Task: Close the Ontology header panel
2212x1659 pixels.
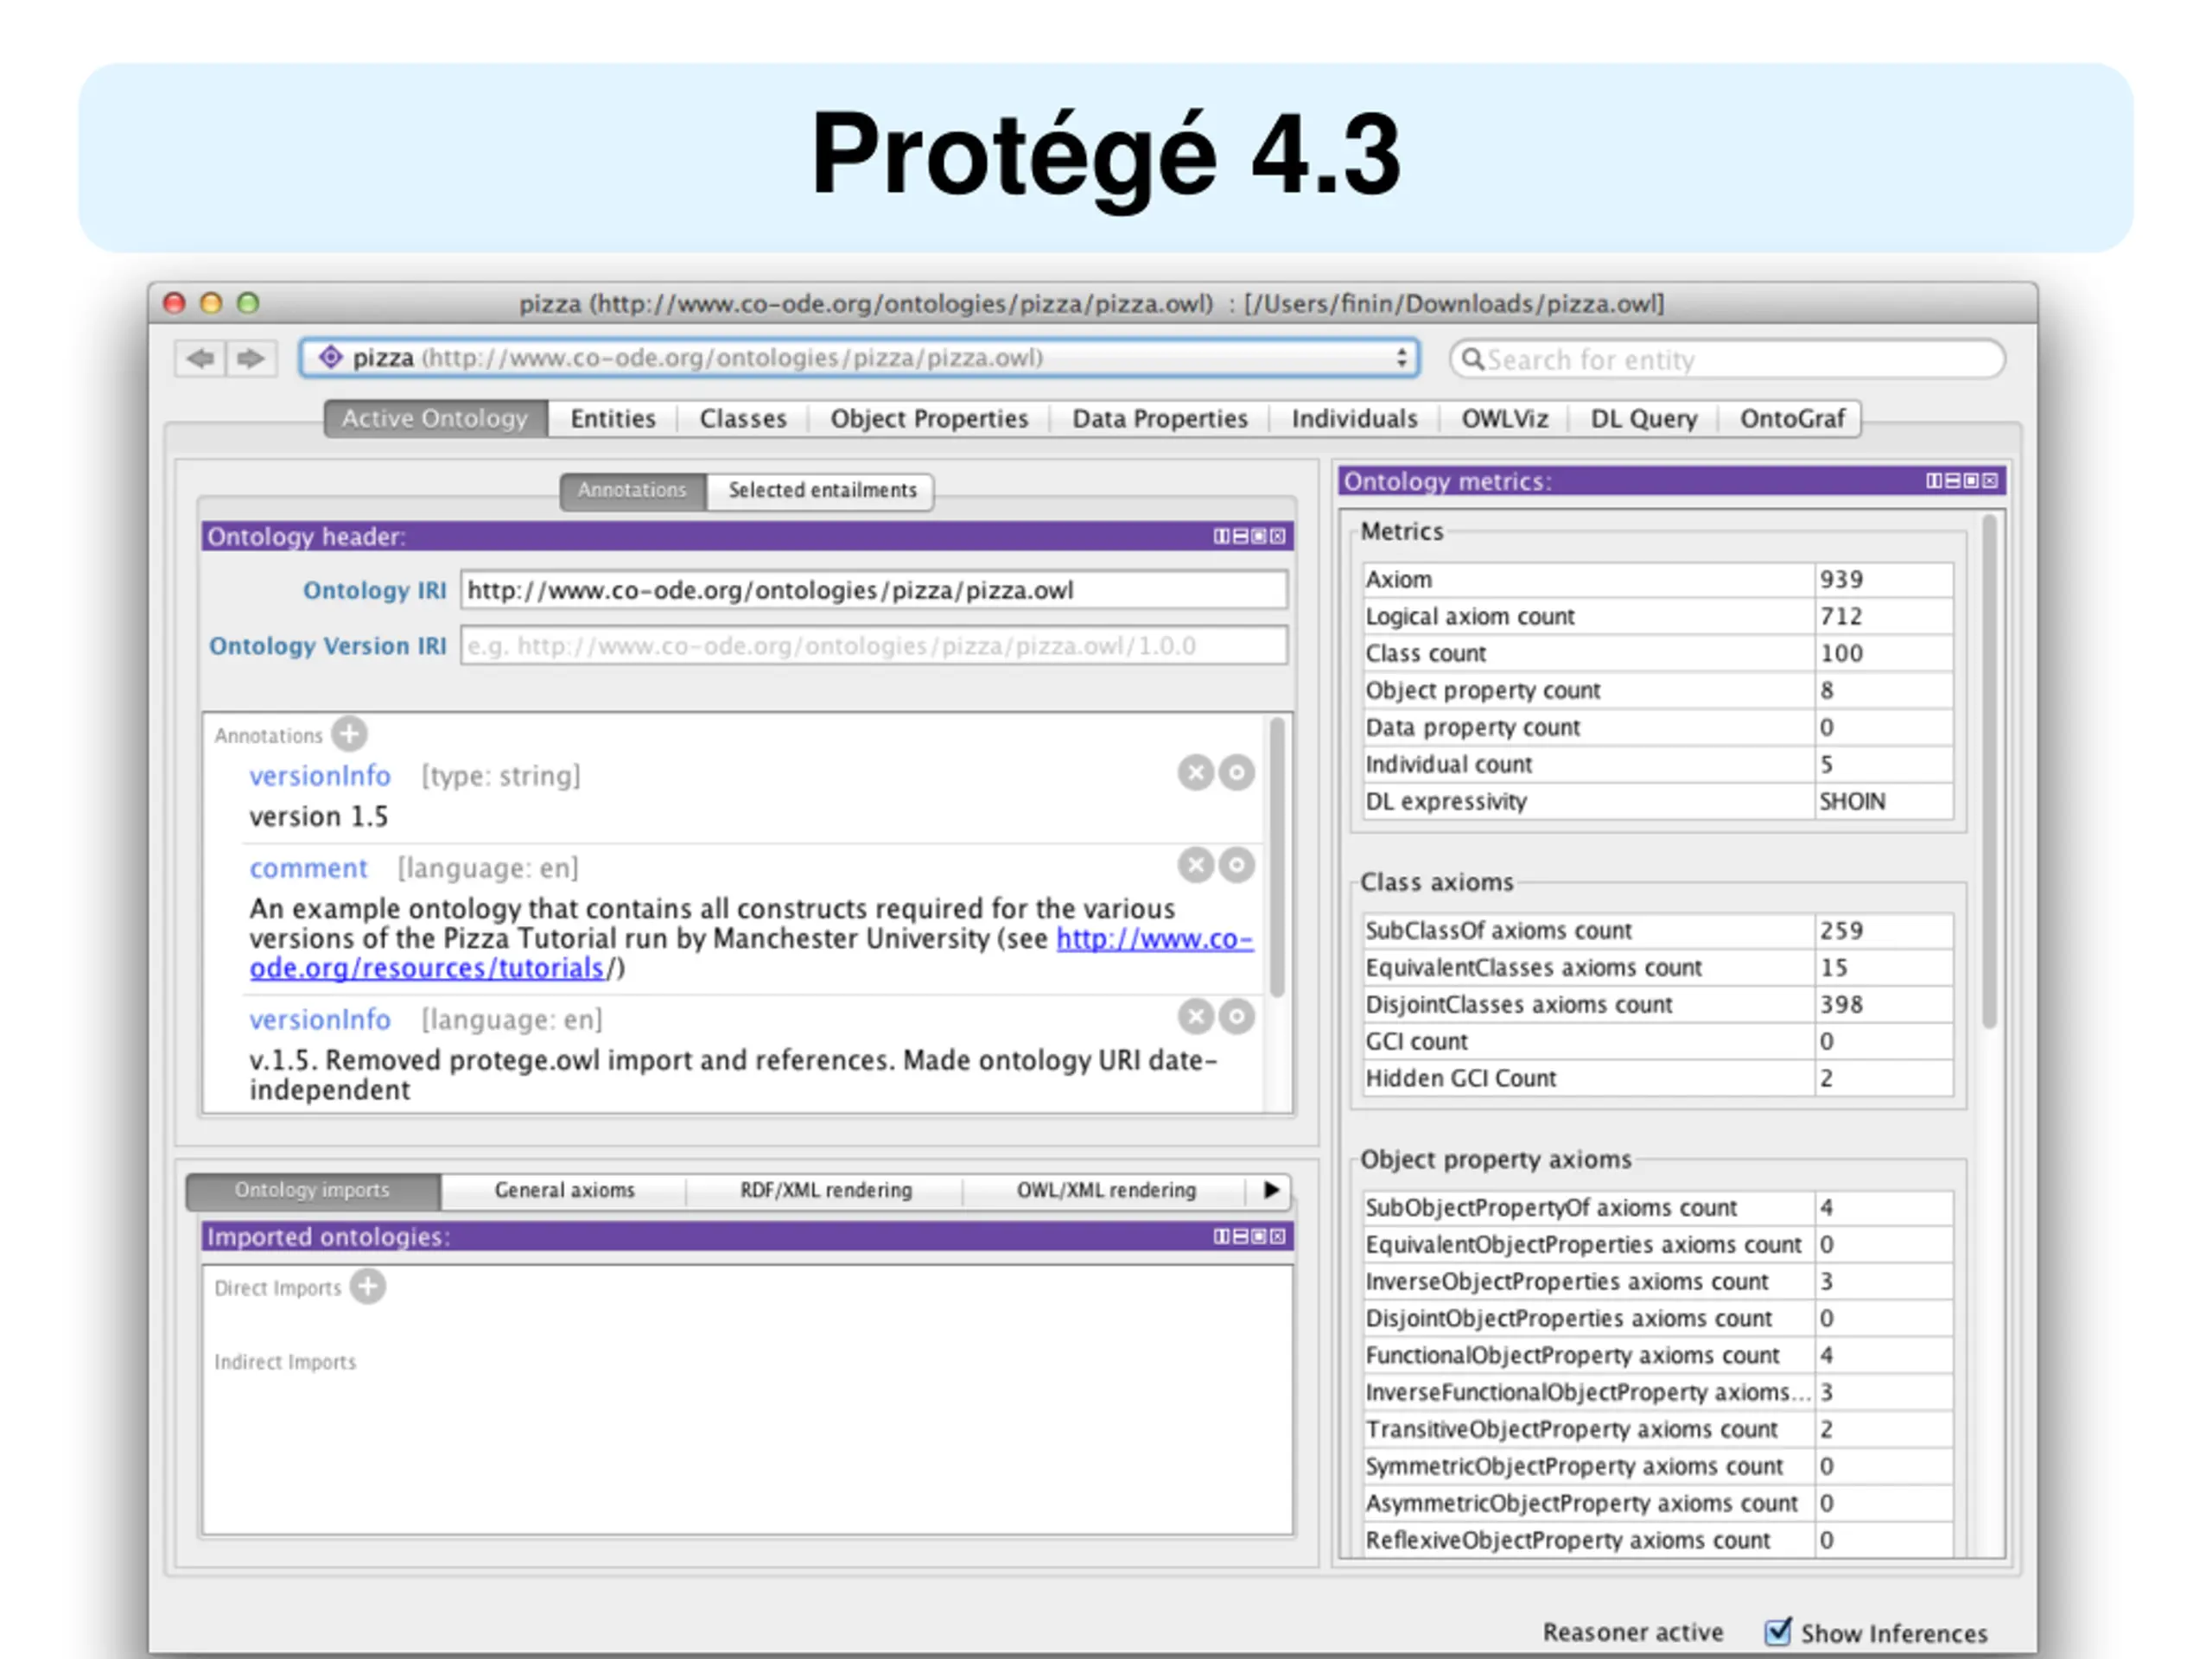Action: [x=1277, y=536]
